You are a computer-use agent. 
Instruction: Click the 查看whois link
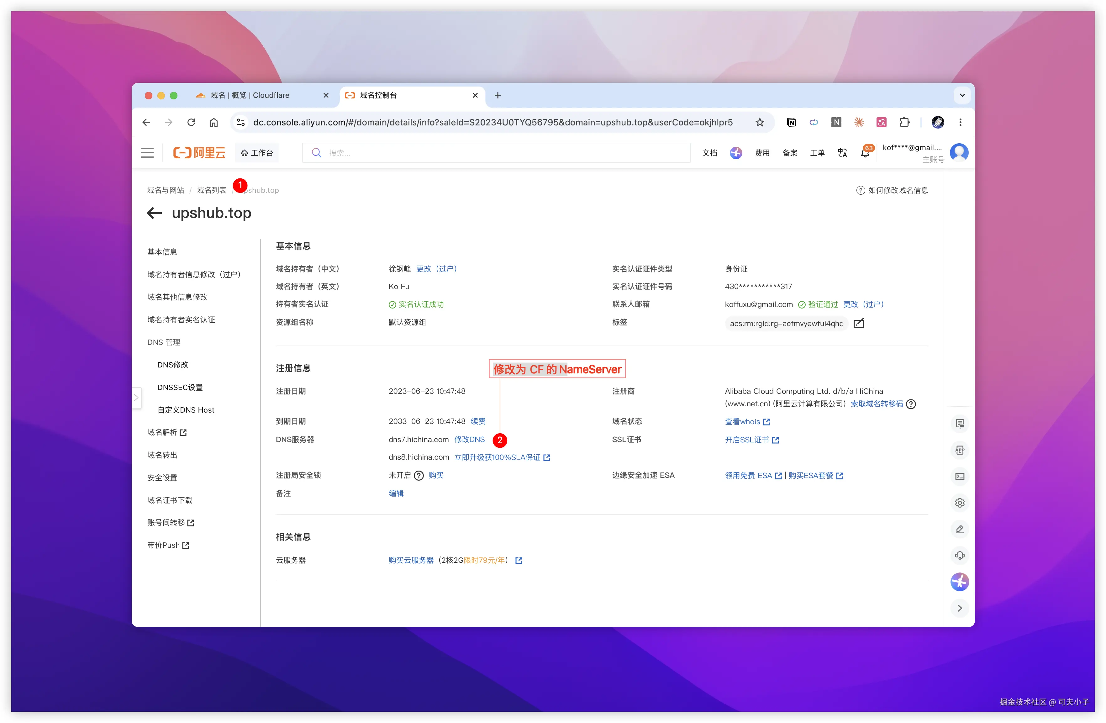[x=747, y=421]
